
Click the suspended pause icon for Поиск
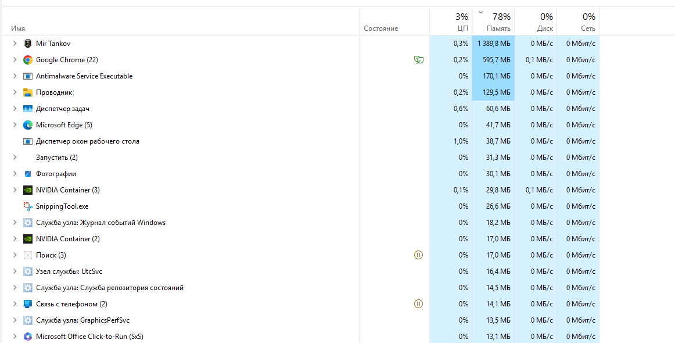click(418, 255)
